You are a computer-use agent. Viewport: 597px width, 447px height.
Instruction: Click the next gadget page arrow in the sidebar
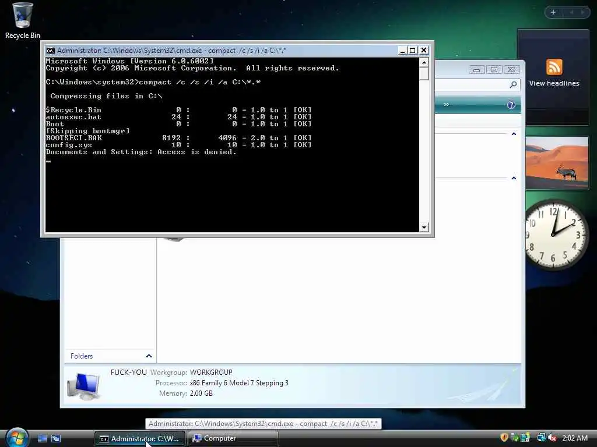pyautogui.click(x=582, y=12)
